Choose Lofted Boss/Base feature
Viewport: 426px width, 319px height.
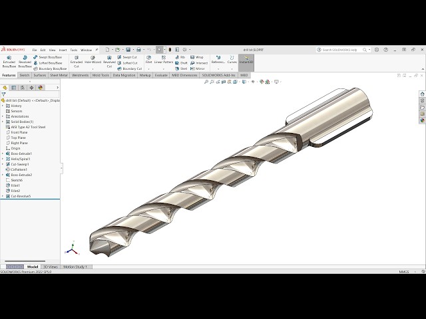pyautogui.click(x=47, y=63)
